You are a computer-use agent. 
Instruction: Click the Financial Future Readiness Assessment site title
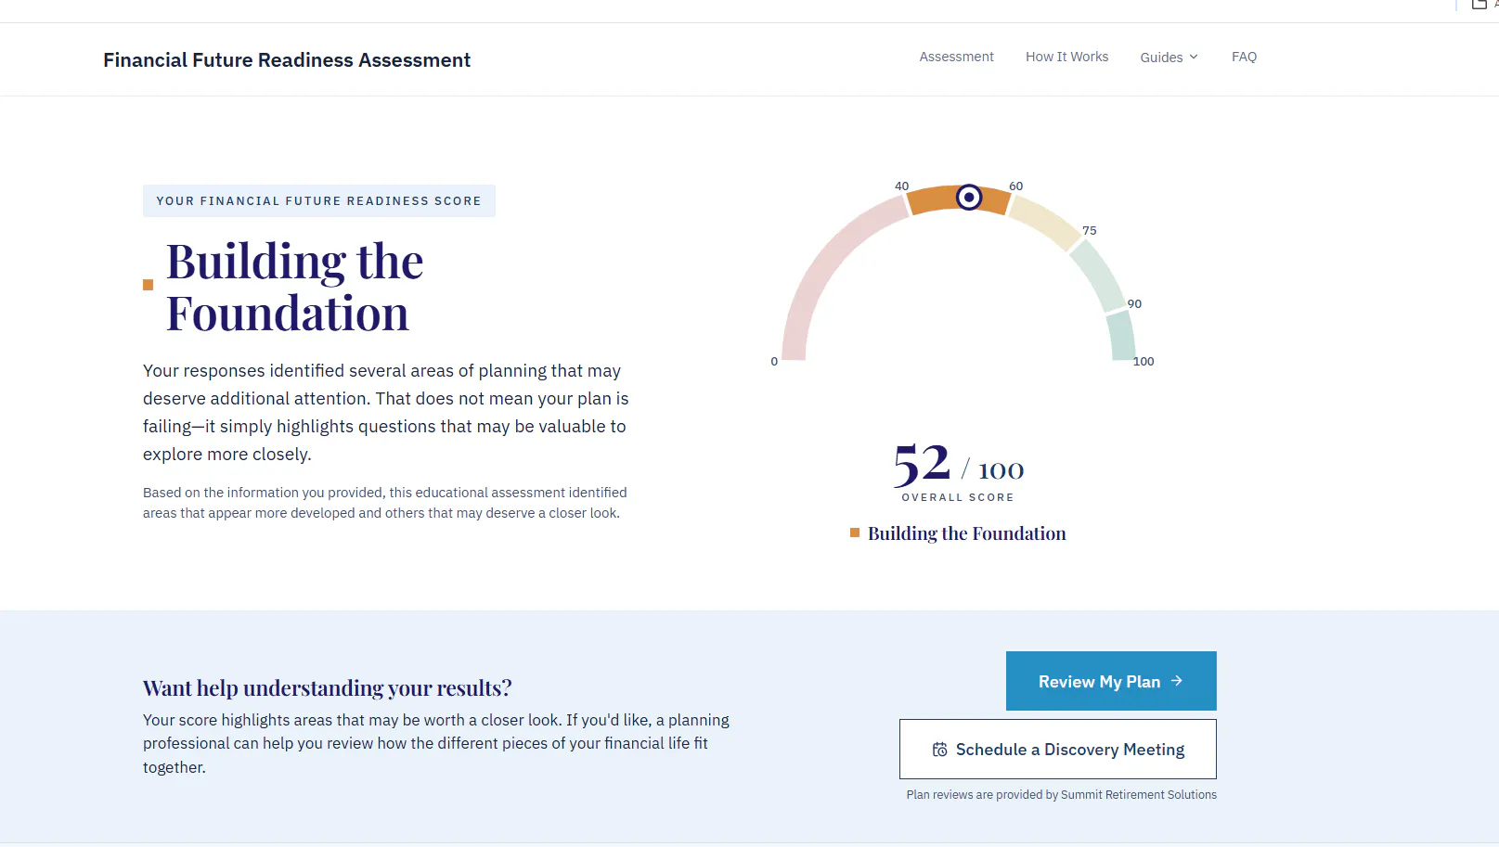[x=287, y=60]
